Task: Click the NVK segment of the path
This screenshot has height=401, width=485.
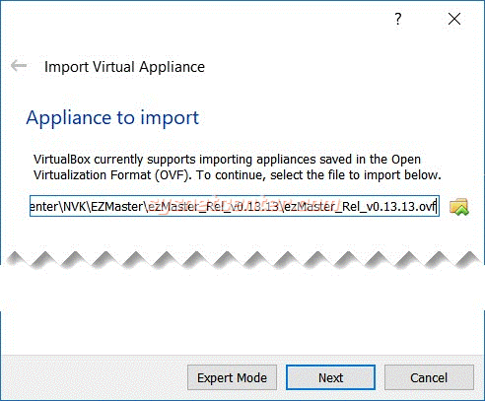Action: click(x=75, y=207)
